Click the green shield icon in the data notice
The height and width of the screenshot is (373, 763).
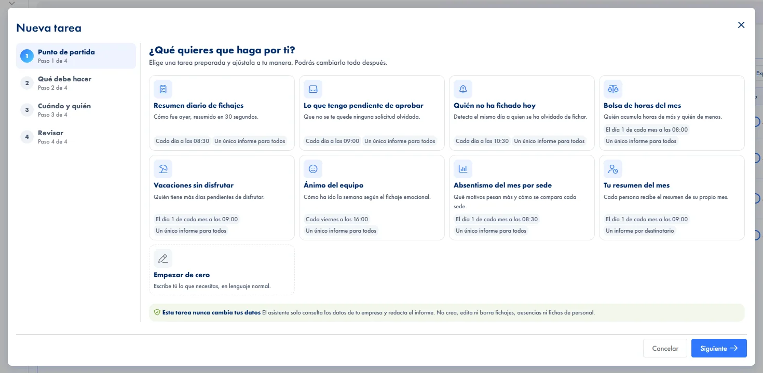click(x=157, y=312)
